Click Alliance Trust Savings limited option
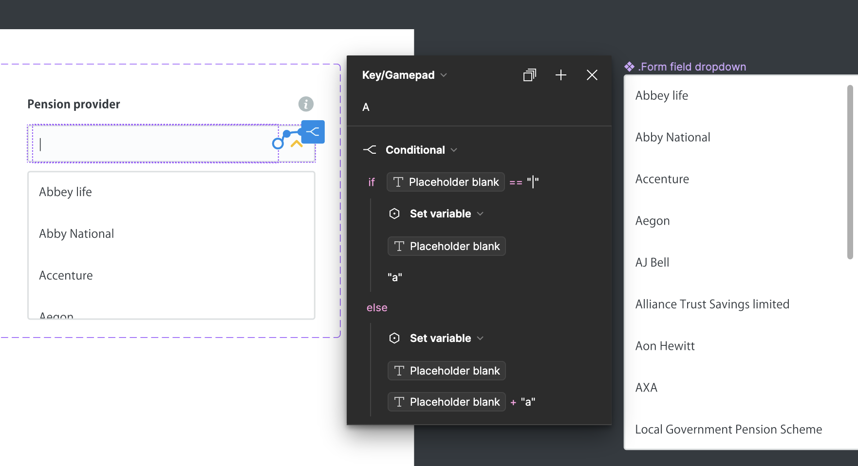The image size is (858, 466). [712, 304]
